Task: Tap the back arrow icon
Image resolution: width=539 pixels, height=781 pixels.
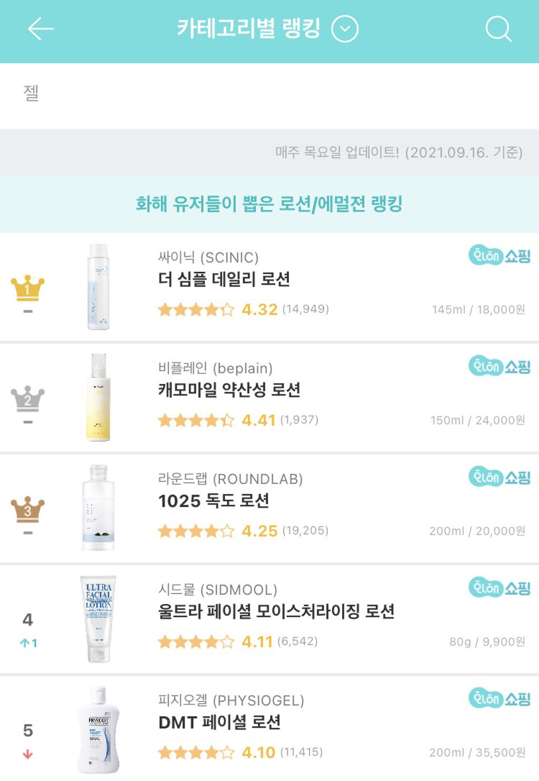Action: pyautogui.click(x=41, y=29)
